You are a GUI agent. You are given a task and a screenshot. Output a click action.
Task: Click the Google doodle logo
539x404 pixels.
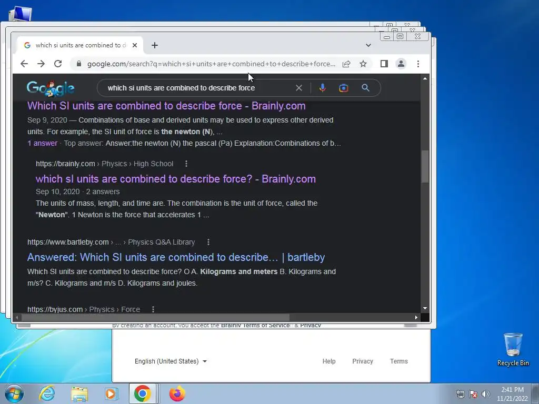pos(51,88)
